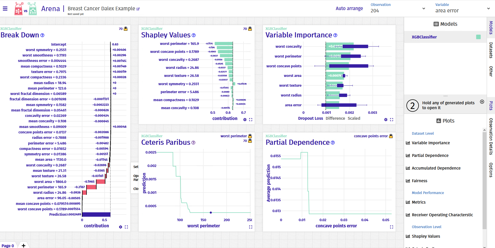Switch to the Plots sidebar tab

[491, 106]
